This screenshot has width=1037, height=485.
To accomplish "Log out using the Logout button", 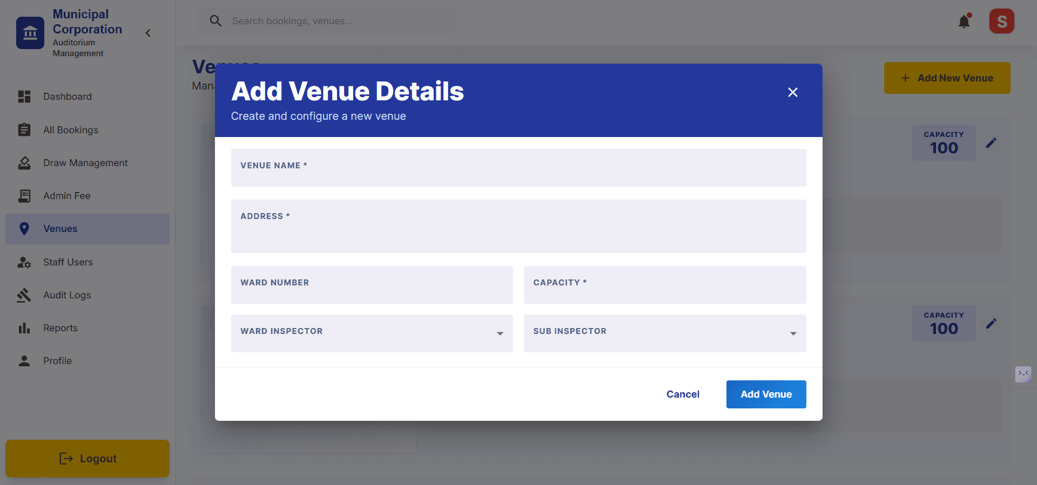I will [x=87, y=459].
